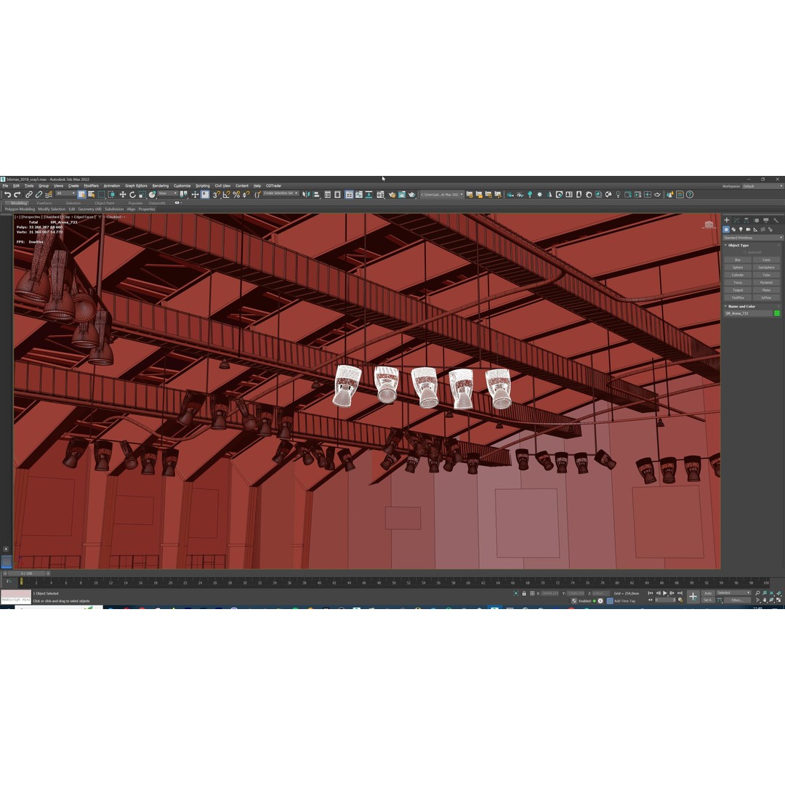
Task: Open the Scene Explorer
Action: [x=327, y=195]
